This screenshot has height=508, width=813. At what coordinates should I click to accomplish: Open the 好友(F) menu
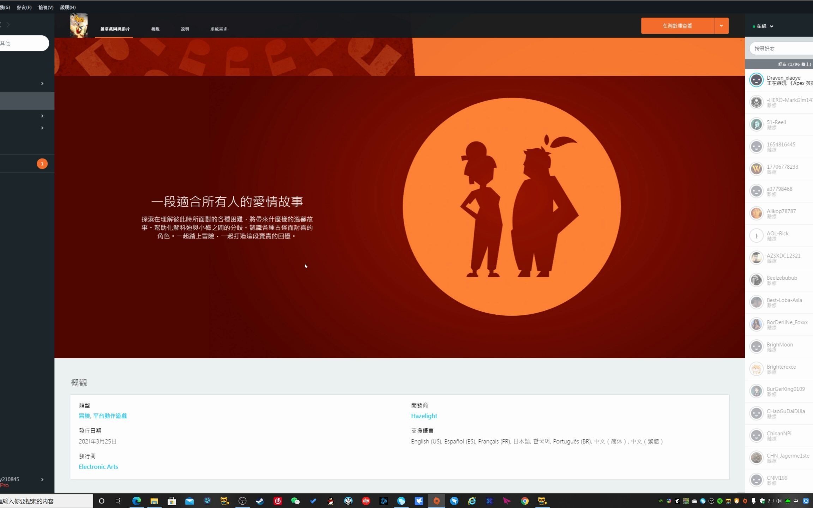tap(24, 7)
